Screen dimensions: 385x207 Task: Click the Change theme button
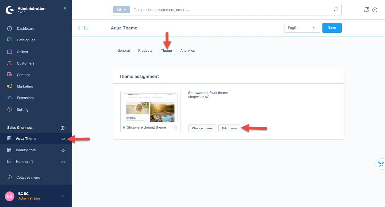click(202, 128)
